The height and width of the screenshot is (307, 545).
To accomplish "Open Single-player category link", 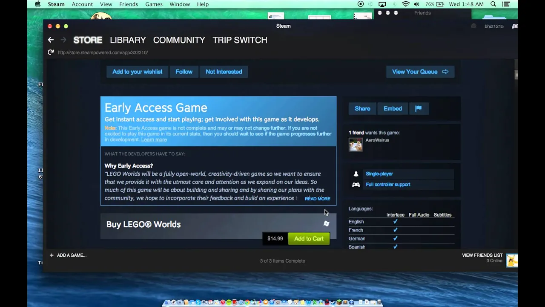I will (379, 174).
